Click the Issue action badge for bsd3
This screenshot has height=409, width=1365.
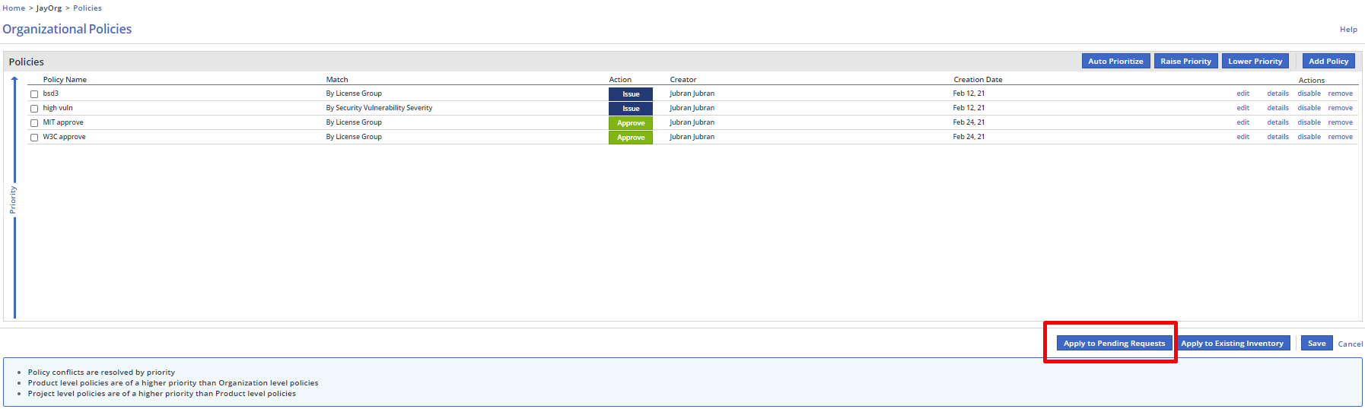[x=631, y=94]
